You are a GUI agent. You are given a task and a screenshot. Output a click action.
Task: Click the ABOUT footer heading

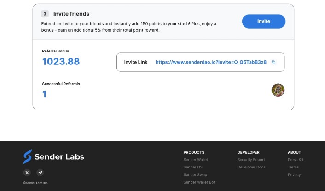[294, 152]
